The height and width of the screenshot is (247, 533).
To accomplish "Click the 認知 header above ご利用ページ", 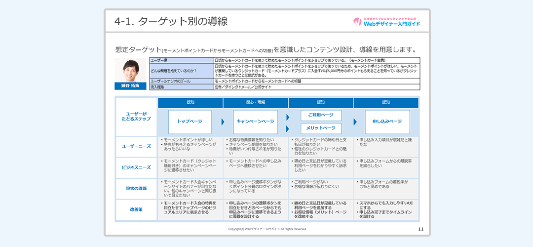I will point(321,103).
